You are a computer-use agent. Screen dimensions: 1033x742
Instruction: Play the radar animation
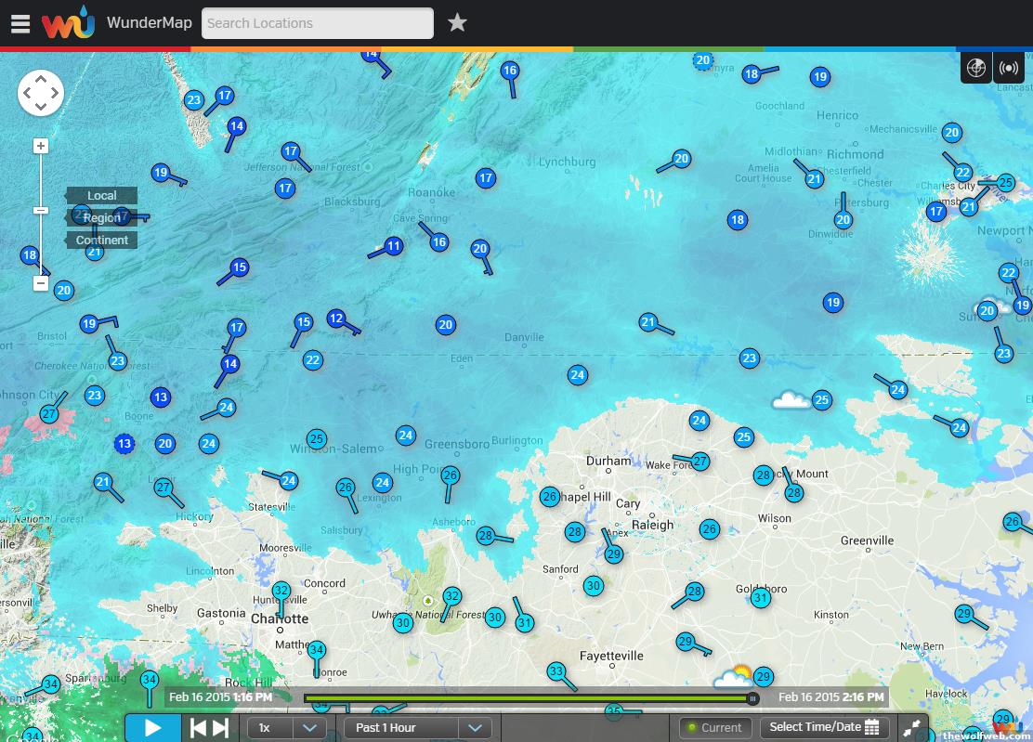(x=153, y=728)
